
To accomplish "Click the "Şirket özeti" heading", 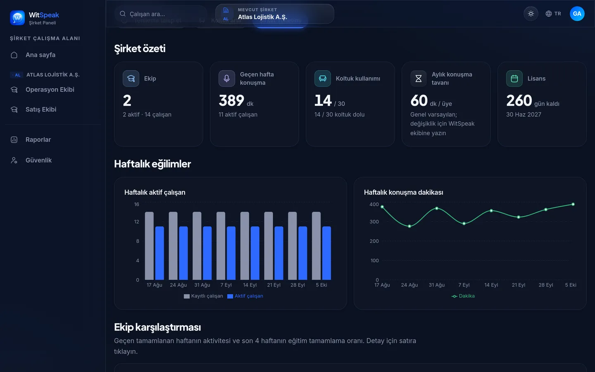I will 140,49.
